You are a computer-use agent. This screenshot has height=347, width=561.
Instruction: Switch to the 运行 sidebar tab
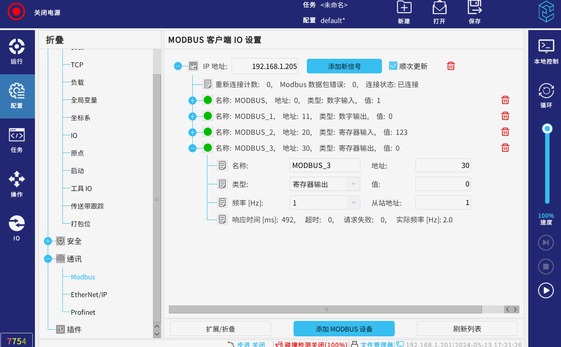[x=17, y=51]
